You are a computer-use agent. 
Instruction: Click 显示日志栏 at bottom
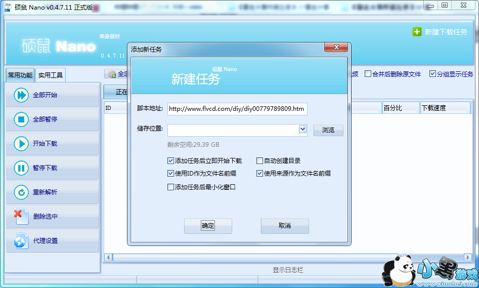[x=288, y=270]
